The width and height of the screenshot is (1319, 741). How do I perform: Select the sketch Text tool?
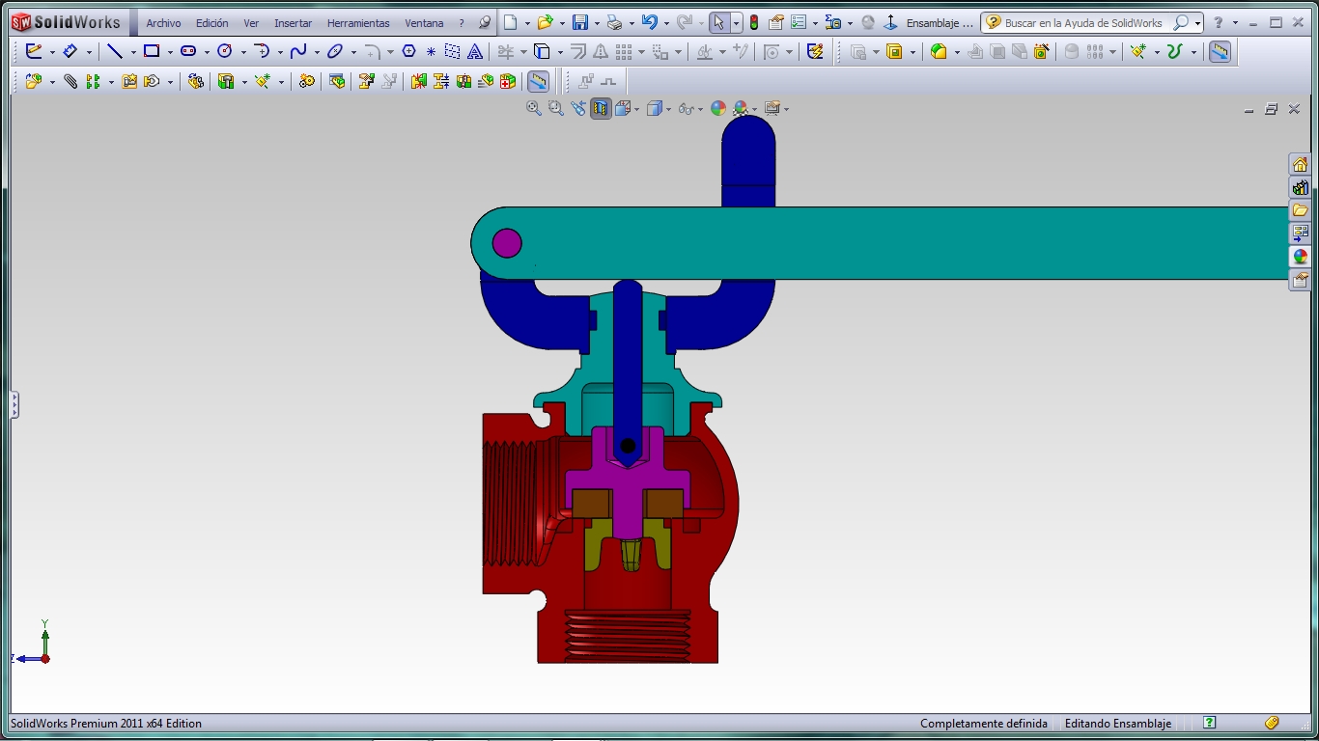point(475,51)
